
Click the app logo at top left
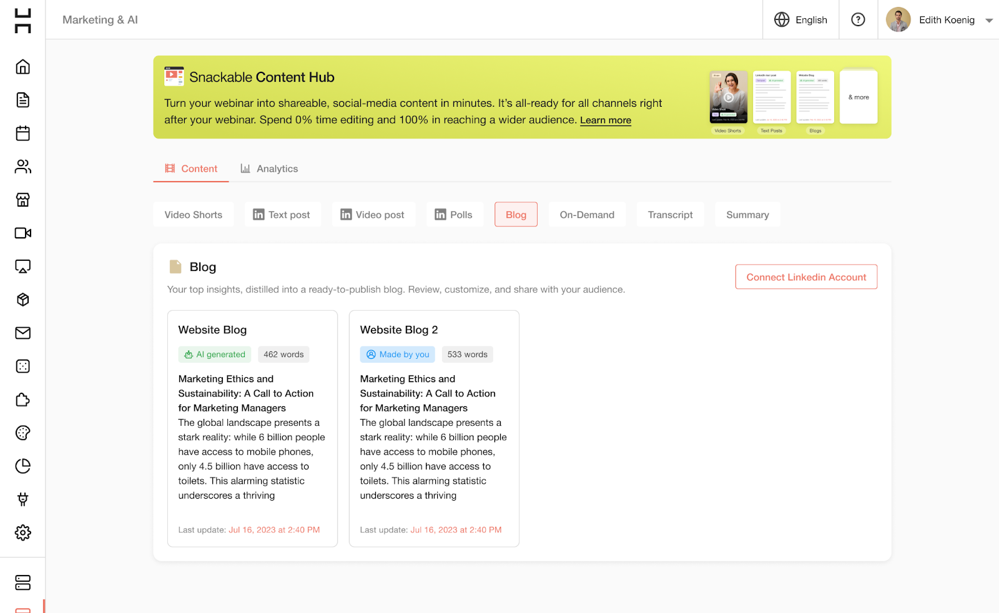coord(22,21)
